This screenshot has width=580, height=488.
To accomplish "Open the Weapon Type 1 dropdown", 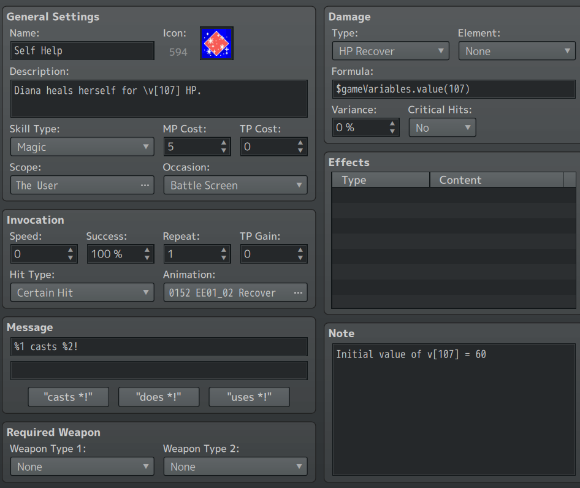I will pos(82,467).
